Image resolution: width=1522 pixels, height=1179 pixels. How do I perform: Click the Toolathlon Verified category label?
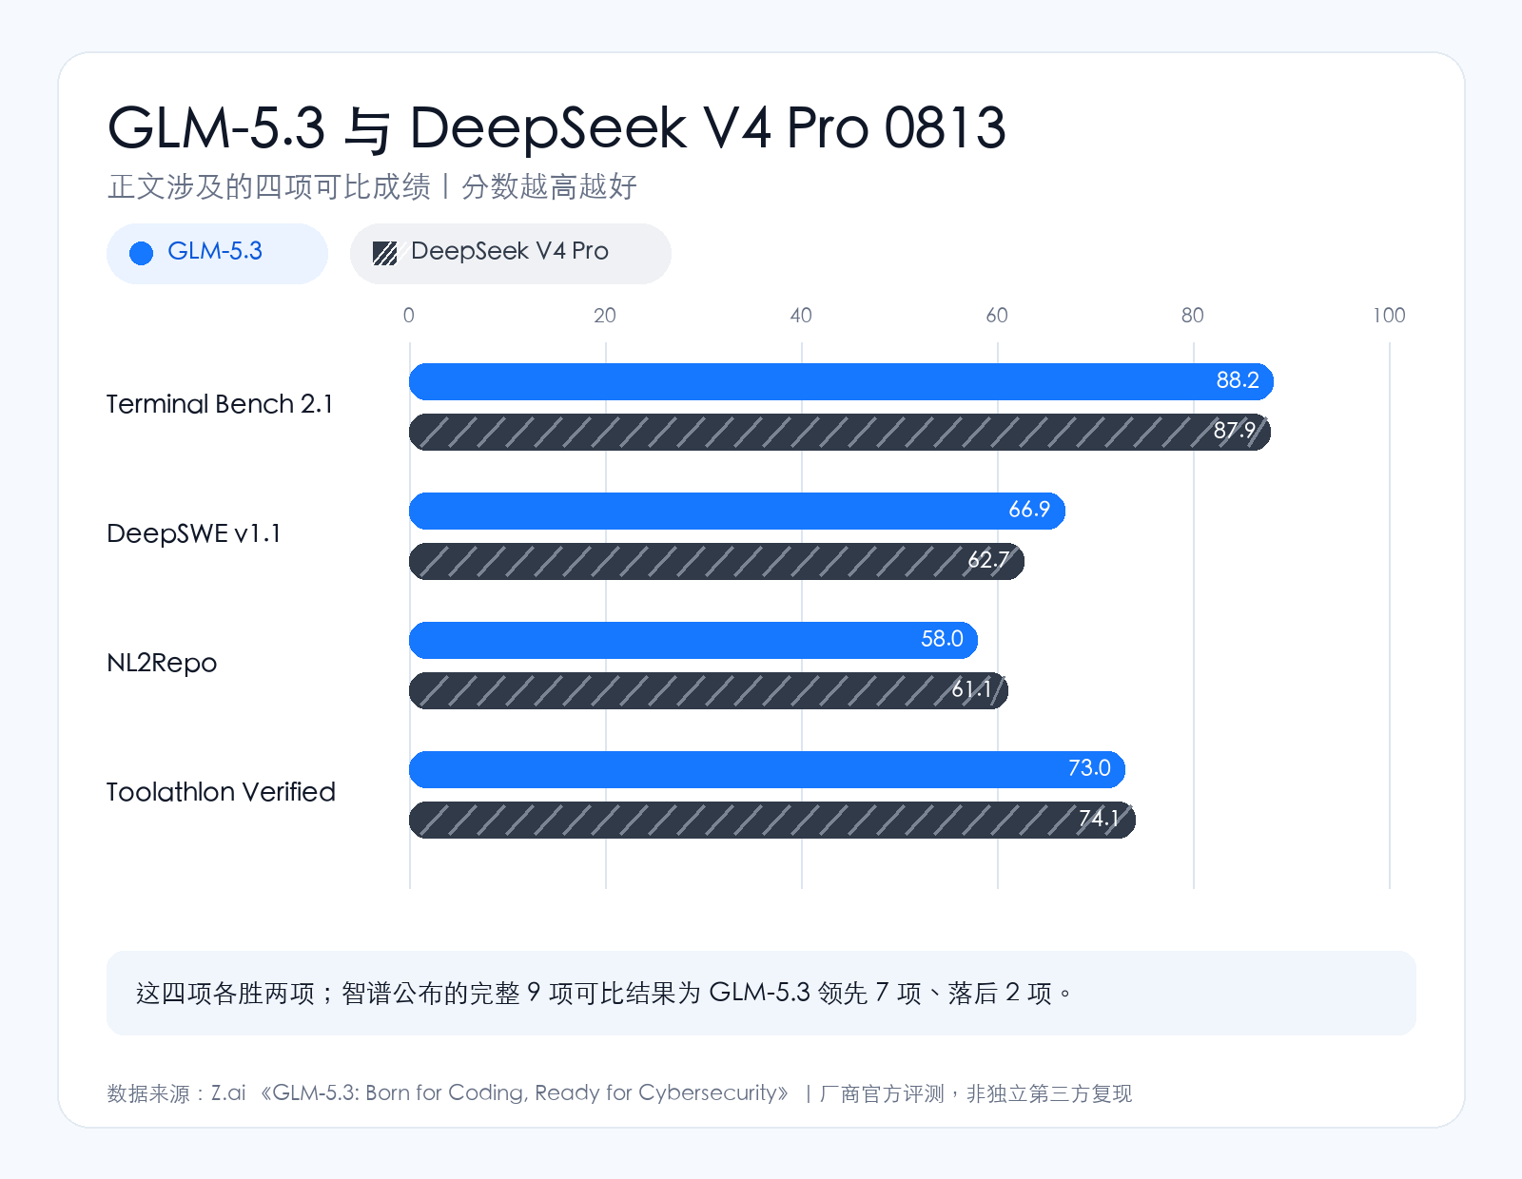[x=221, y=792]
